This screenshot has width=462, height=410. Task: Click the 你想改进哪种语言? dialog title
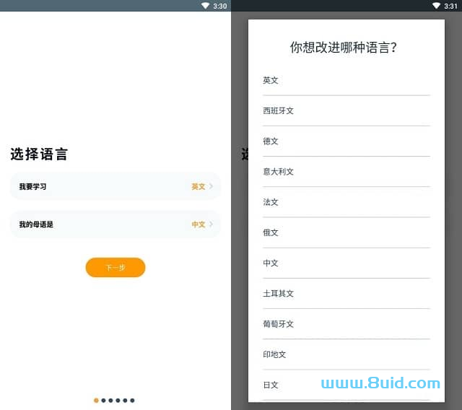click(x=344, y=48)
